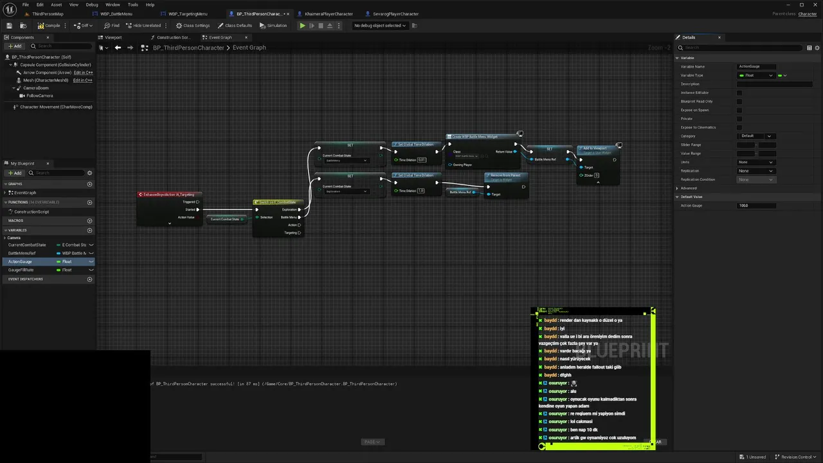
Task: Switch to KhaimeraPlayerCharacter tab
Action: click(329, 14)
